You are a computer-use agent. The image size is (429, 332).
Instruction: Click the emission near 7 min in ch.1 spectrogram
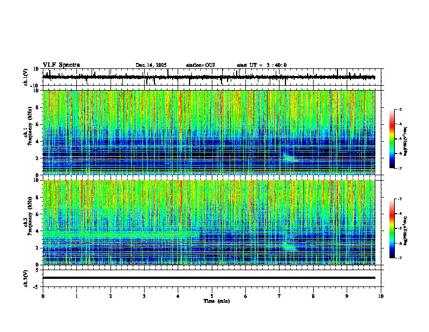pyautogui.click(x=289, y=158)
